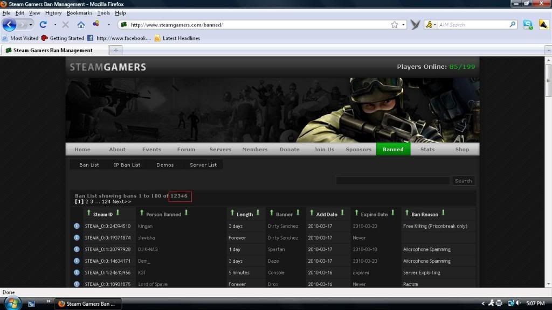Click the magnifier icon in the AIM Search box
The width and height of the screenshot is (552, 310).
512,25
